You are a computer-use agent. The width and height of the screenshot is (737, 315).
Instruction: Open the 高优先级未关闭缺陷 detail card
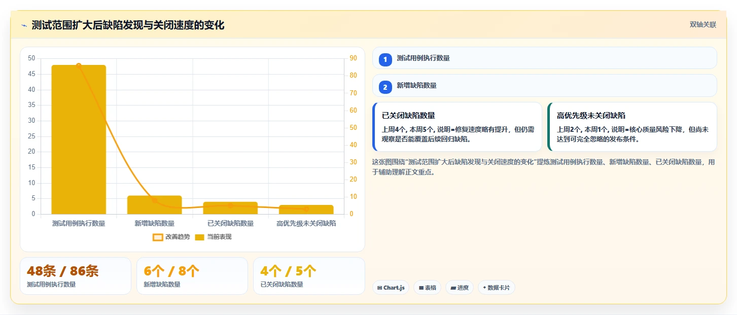pos(632,127)
